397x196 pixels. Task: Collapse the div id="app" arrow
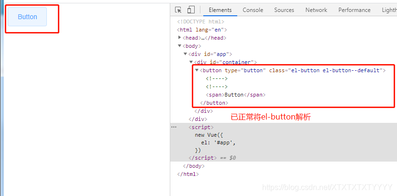pyautogui.click(x=185, y=54)
